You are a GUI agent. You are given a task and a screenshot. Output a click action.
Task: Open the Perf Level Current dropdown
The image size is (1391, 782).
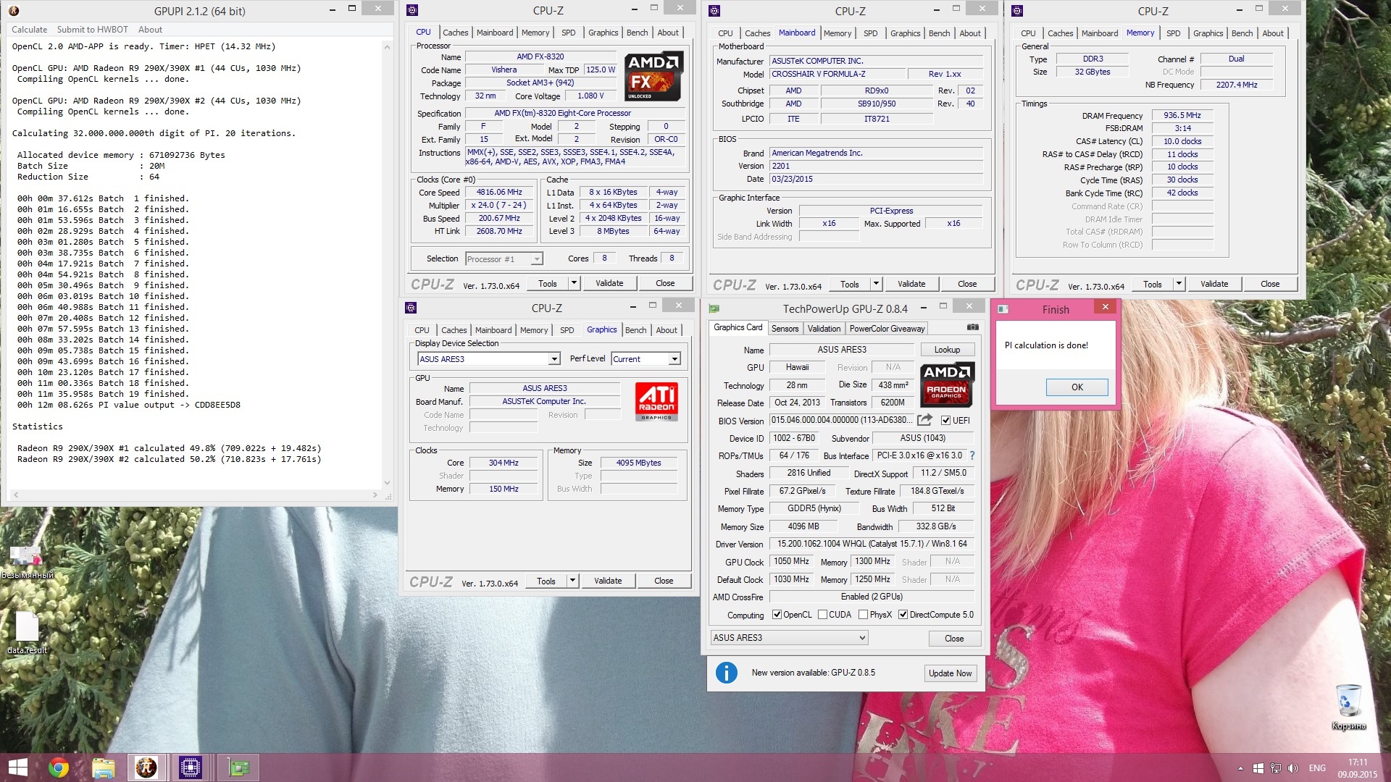(x=646, y=359)
